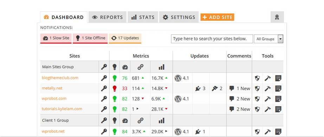This screenshot has height=137, width=324.
Task: Open 2 New comments for tutorials.kylielam.com
Action: pyautogui.click(x=240, y=109)
